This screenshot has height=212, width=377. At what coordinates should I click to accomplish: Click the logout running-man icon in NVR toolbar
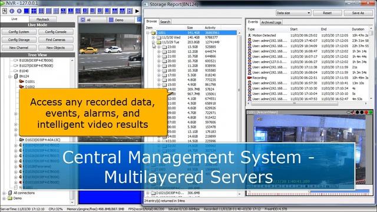(x=5, y=11)
